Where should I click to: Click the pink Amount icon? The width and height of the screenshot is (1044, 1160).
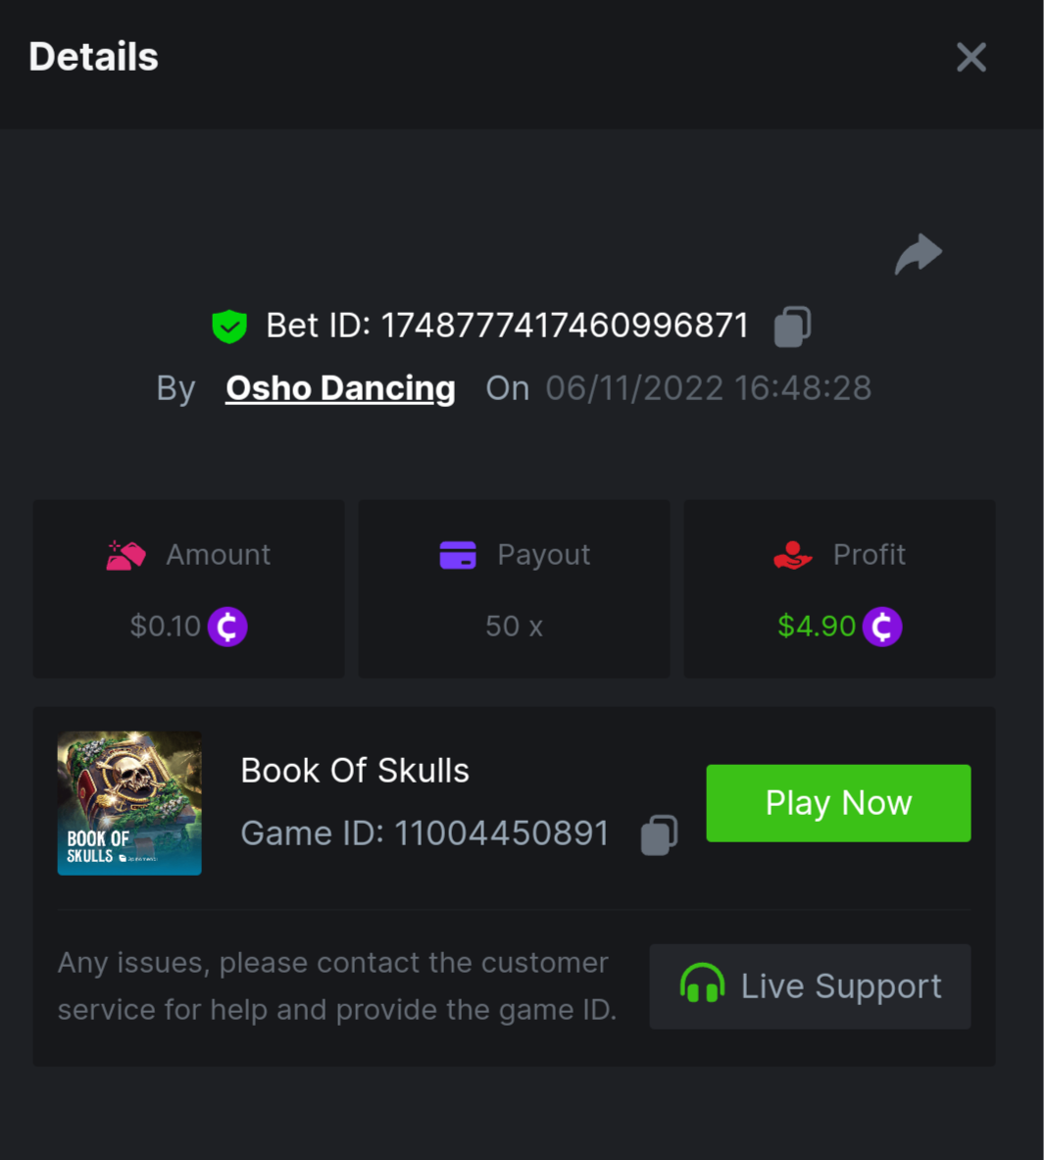pos(126,555)
